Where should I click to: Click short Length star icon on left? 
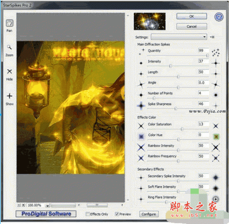tap(141, 74)
